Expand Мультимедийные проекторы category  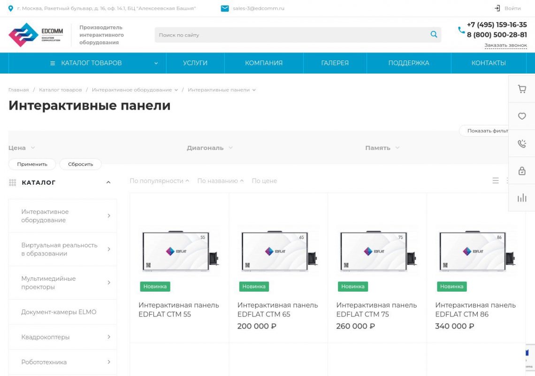click(x=109, y=283)
